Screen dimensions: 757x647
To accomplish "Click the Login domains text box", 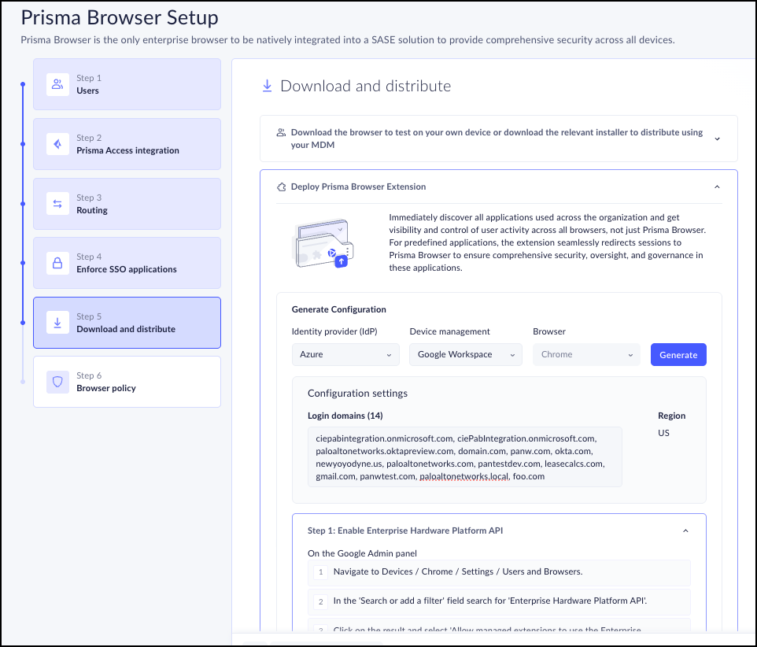I will click(464, 457).
